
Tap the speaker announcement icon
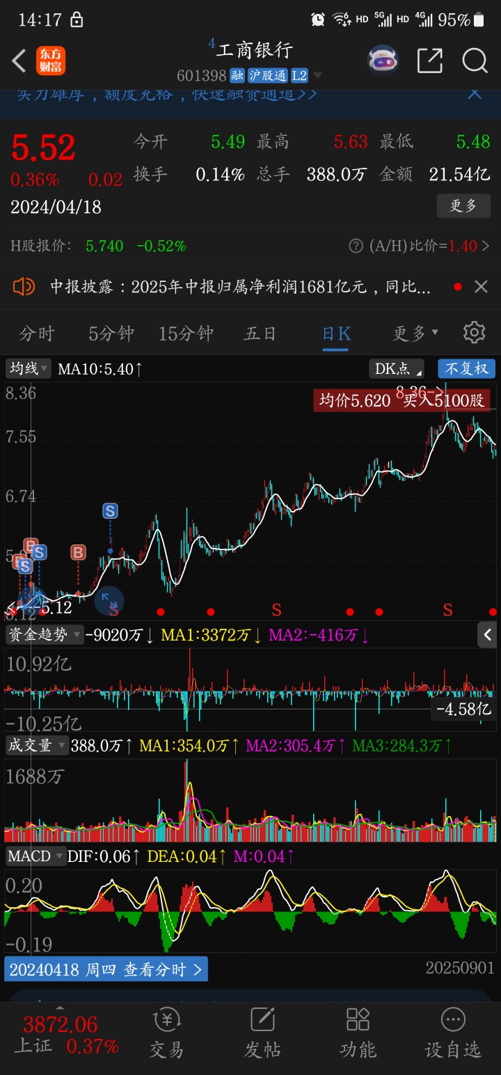24,286
